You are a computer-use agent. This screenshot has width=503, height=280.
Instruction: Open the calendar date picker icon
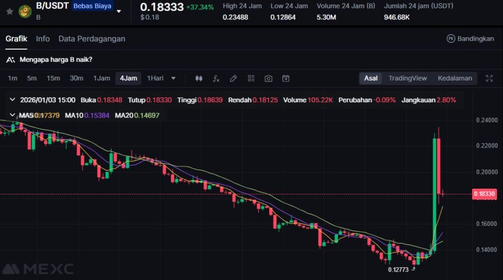[286, 78]
